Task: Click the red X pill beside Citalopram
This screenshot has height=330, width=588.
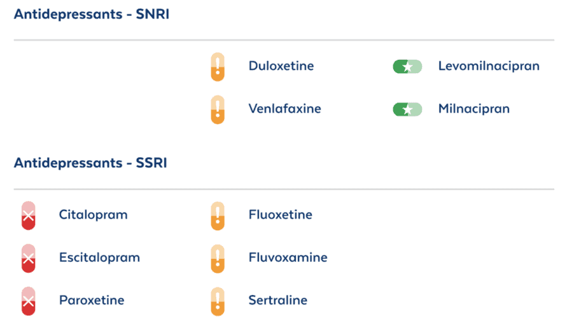Action: click(28, 216)
